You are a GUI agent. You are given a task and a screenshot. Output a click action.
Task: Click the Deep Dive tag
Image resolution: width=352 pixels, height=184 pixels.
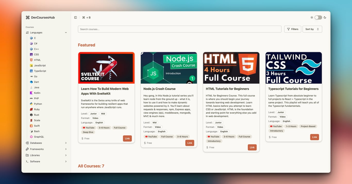point(88,132)
